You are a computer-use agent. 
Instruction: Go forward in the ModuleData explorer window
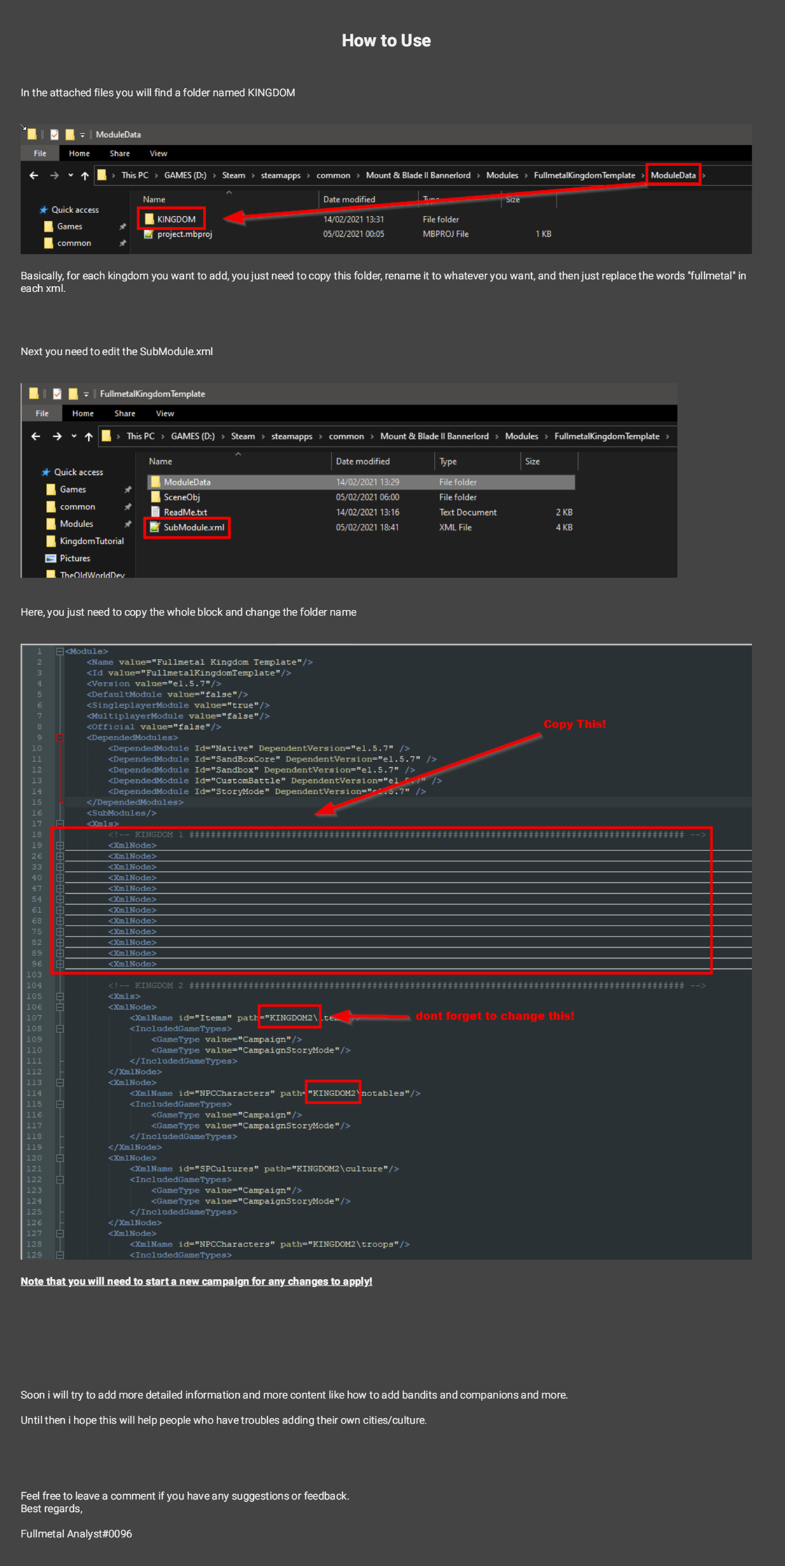coord(54,176)
